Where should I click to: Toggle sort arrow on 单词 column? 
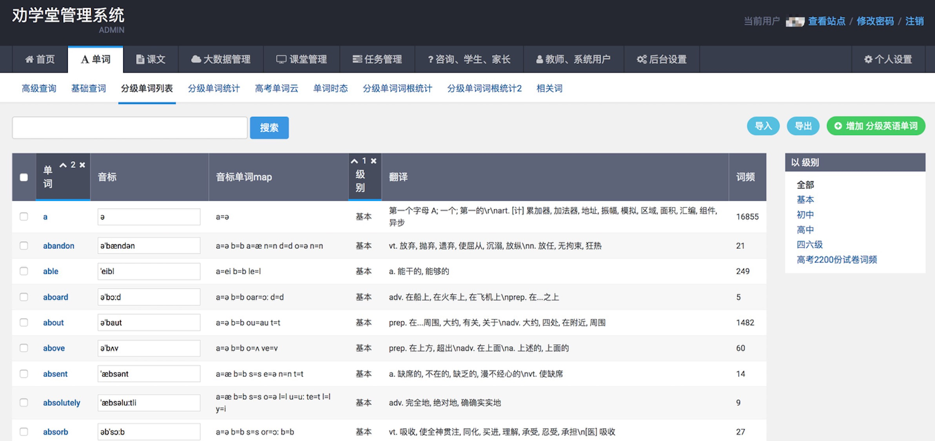[x=63, y=165]
